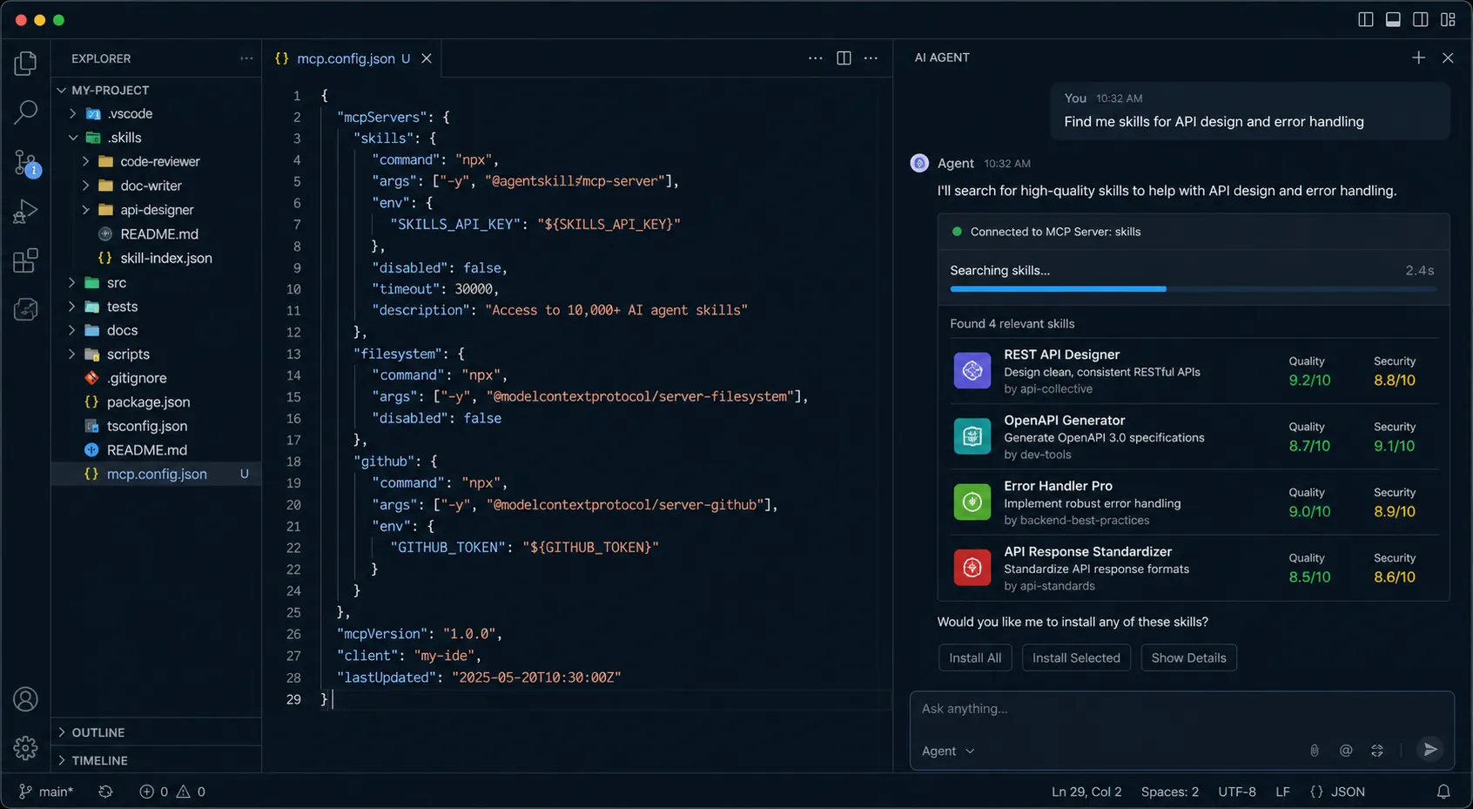Open the AI agent chat icon in activity bar
Image resolution: width=1473 pixels, height=809 pixels.
point(26,309)
